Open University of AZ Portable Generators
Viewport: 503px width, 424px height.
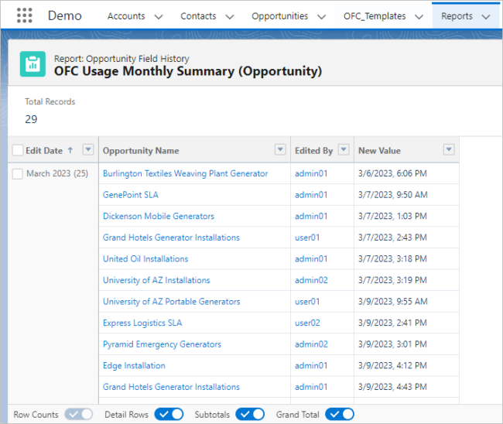pyautogui.click(x=171, y=302)
